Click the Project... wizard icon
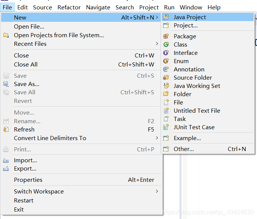This screenshot has height=219, width=257. pyautogui.click(x=166, y=26)
